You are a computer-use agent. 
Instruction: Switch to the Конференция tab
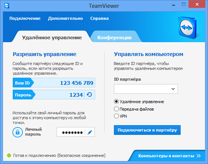114,37
